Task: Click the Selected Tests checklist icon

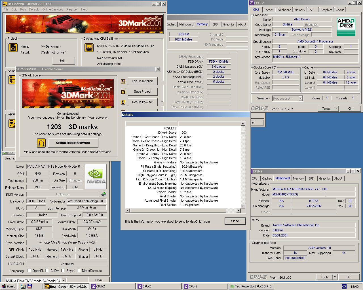Action: tap(12, 80)
